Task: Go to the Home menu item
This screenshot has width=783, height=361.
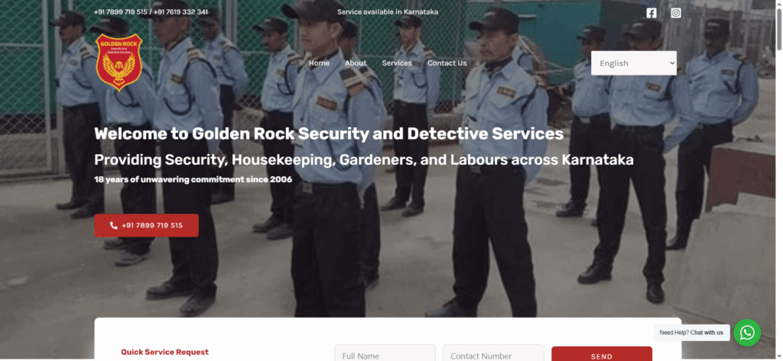Action: coord(319,63)
